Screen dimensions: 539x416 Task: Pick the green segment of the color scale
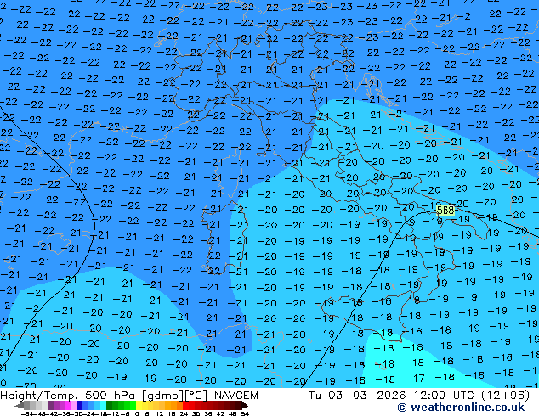tap(121, 405)
